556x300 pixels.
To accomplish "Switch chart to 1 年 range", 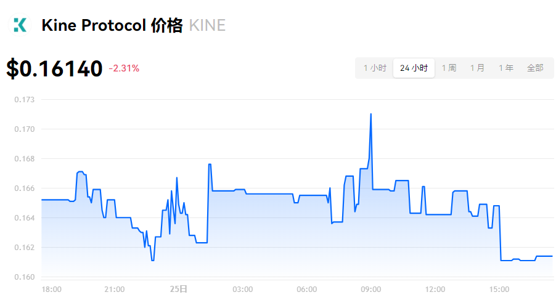I will click(506, 68).
